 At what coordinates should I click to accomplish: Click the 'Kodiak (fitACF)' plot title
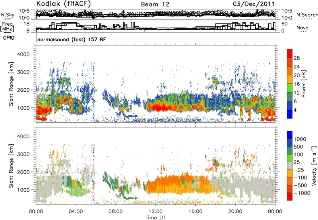64,4
